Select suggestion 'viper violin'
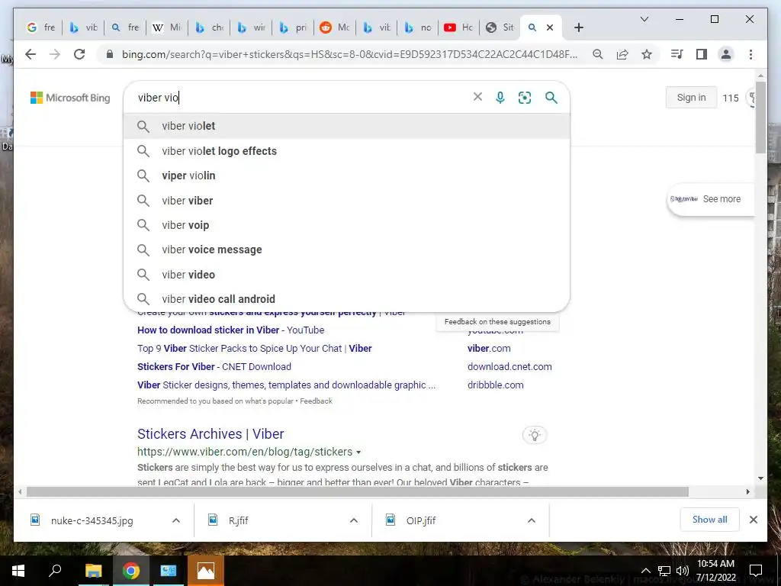 [x=347, y=175]
